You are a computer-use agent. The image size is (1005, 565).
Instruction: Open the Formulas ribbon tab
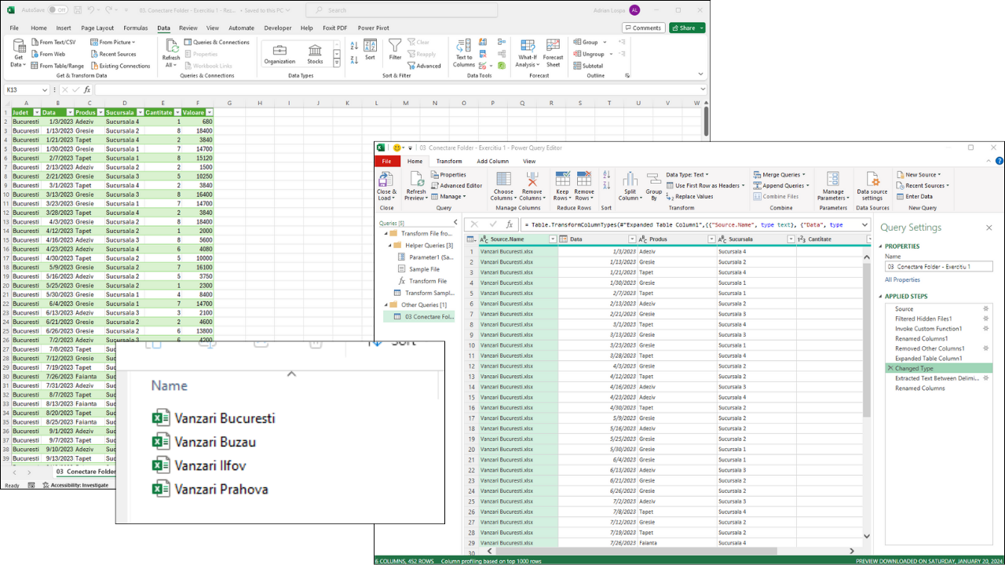pyautogui.click(x=135, y=27)
